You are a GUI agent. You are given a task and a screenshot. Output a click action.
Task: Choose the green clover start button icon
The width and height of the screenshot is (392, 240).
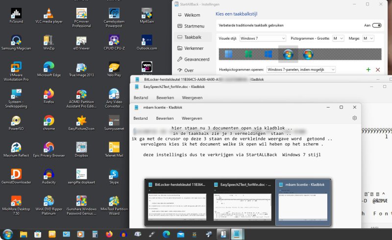click(248, 54)
